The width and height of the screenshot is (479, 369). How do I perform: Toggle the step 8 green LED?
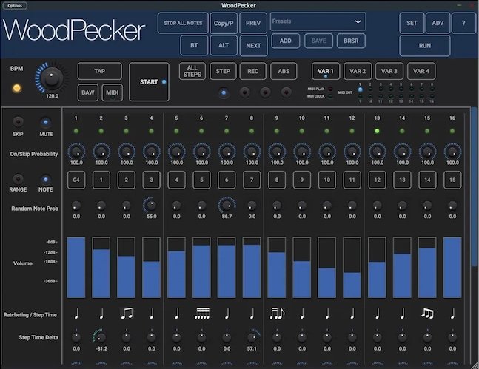coord(252,131)
